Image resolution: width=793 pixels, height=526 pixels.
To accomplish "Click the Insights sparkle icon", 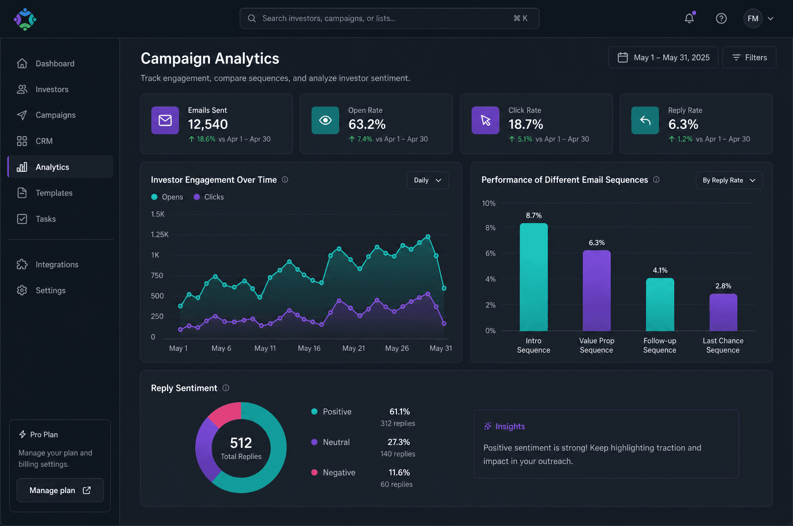I will [488, 426].
